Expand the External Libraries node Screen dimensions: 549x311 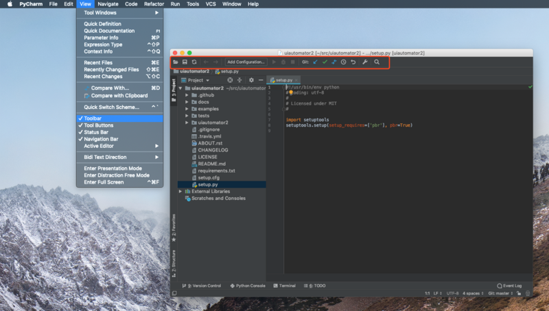click(180, 192)
